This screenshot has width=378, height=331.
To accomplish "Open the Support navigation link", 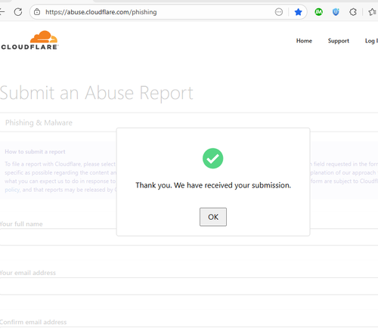I will [x=339, y=41].
